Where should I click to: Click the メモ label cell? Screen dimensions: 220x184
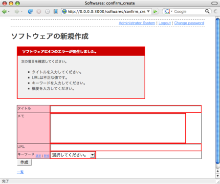coord(33,128)
